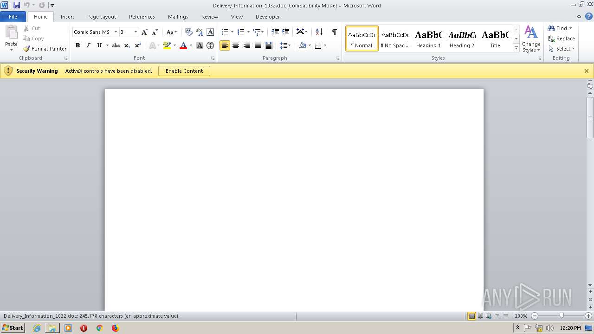The image size is (594, 334).
Task: Toggle Show/Hide paragraph marks
Action: click(334, 32)
